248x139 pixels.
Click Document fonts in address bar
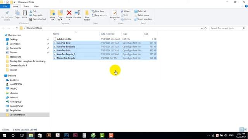pyautogui.click(x=34, y=28)
